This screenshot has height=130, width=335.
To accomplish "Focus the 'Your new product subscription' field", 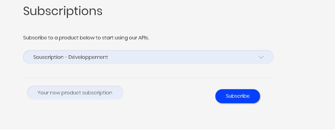I will 75,93.
